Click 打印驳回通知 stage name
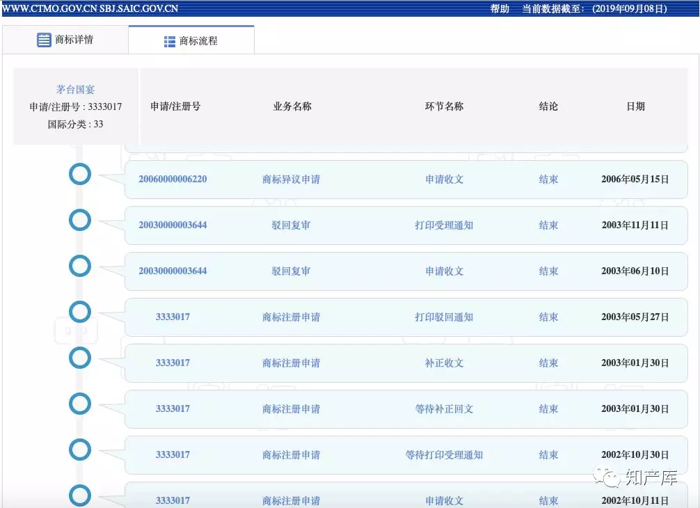This screenshot has width=700, height=508. click(x=444, y=317)
